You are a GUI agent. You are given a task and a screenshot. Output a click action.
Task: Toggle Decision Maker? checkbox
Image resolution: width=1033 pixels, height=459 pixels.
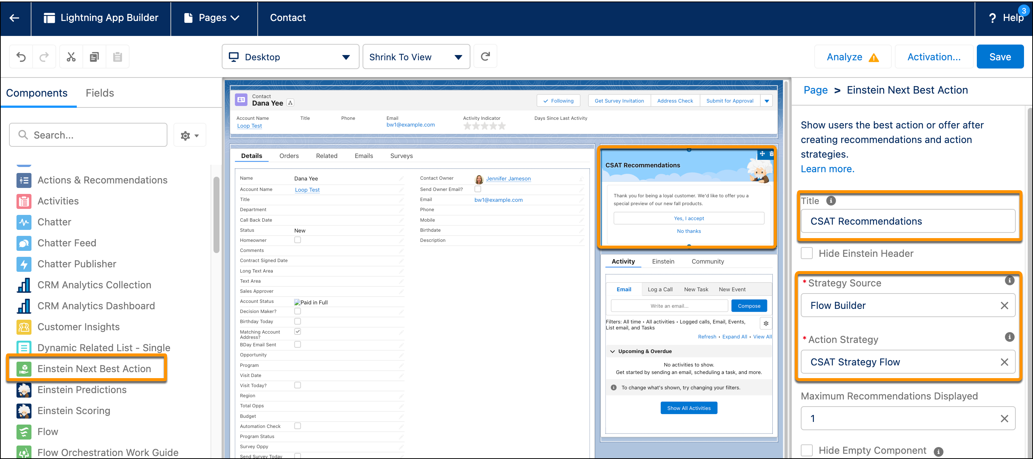tap(297, 311)
